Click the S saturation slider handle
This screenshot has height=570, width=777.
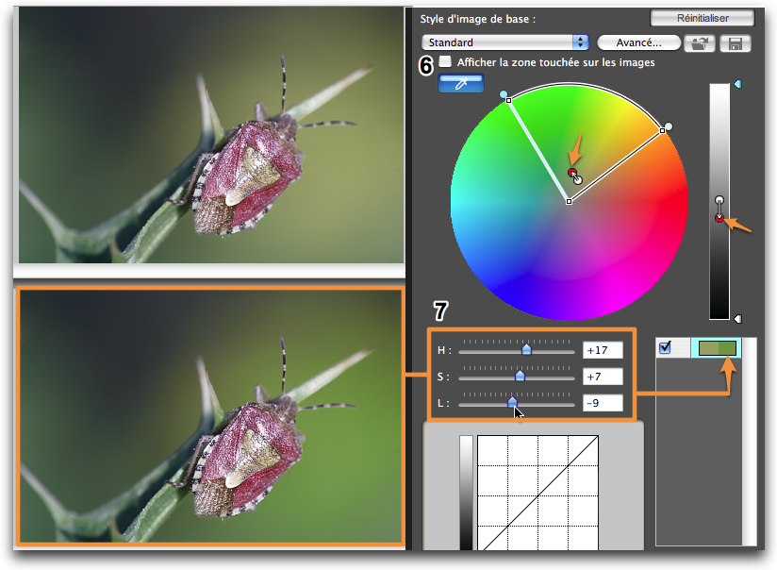tap(520, 376)
